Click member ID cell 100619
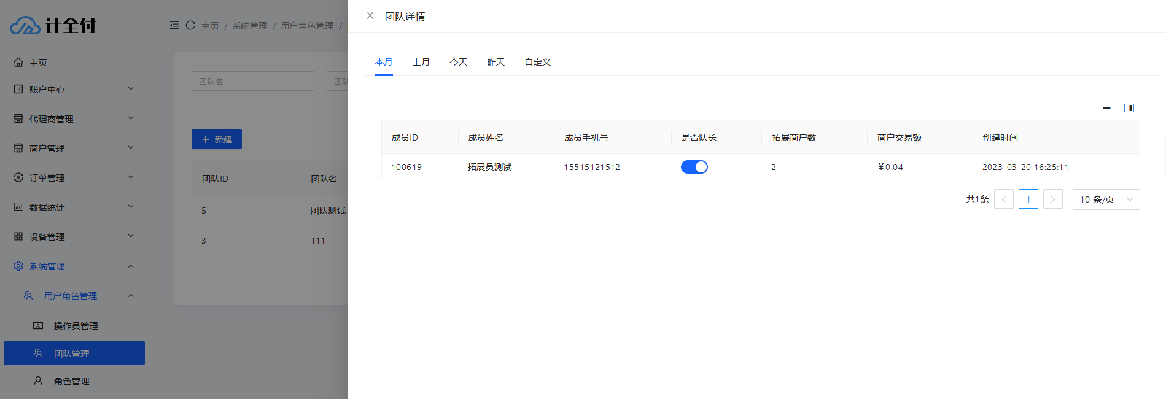The image size is (1166, 399). [406, 167]
